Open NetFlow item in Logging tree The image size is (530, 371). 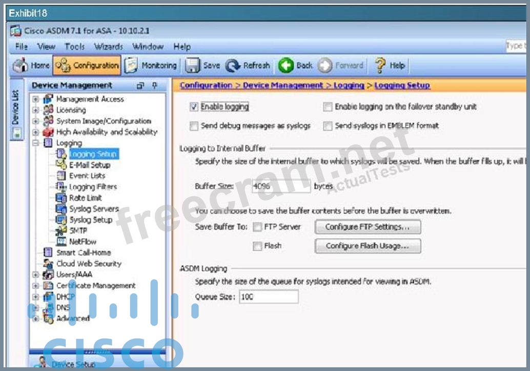click(x=83, y=242)
